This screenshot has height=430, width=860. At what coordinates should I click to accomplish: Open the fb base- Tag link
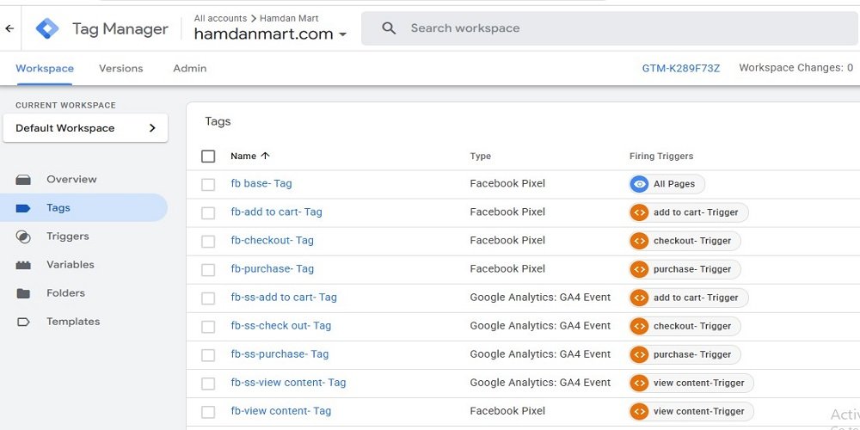click(x=261, y=184)
